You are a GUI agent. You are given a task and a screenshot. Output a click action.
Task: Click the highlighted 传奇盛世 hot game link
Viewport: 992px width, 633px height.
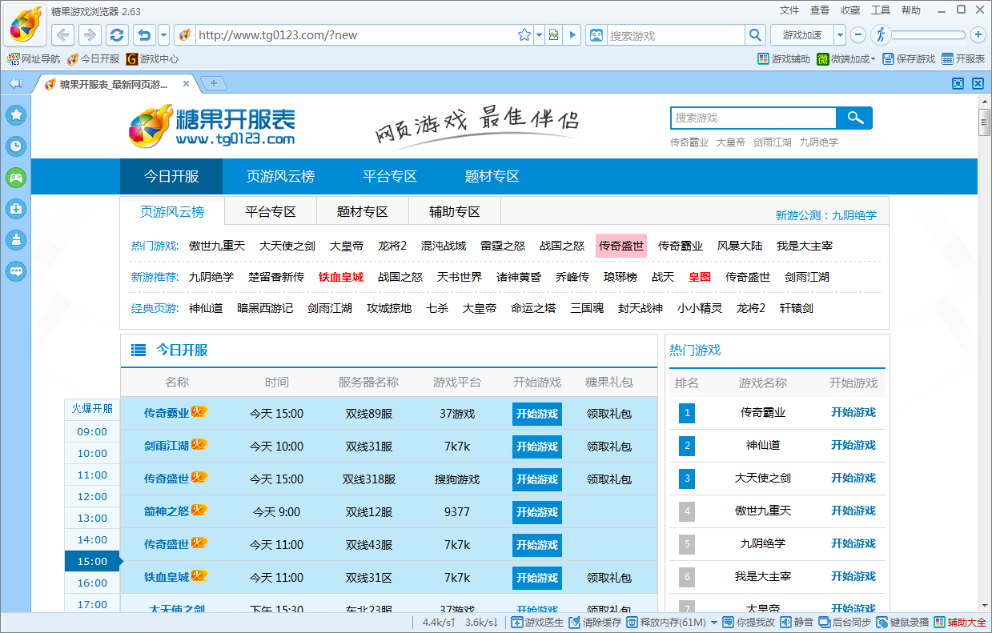click(x=621, y=246)
